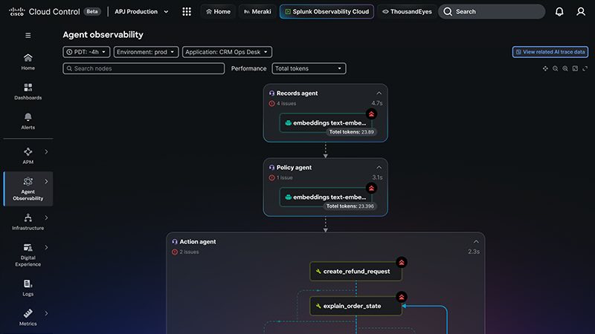Screen dimensions: 595x334
Task: Click the Records agent title
Action: (297, 94)
